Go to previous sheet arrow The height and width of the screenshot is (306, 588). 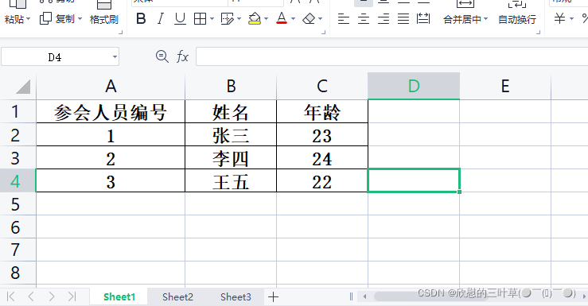[x=31, y=297]
